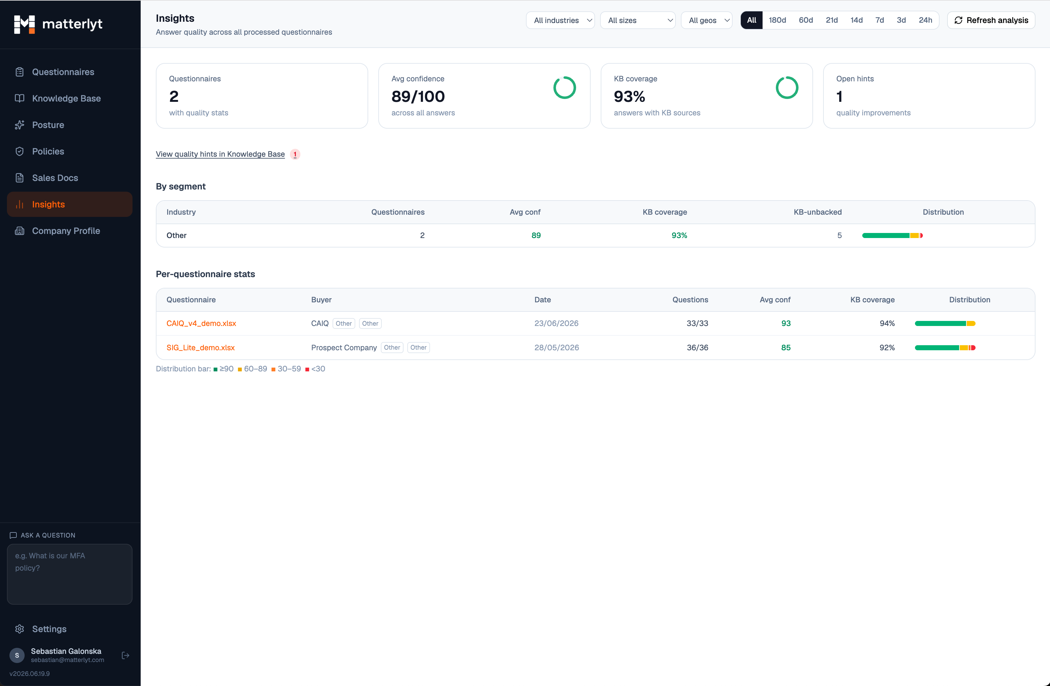Go to Knowledge Base in the sidebar
Screen dimensions: 1050x686
click(70, 98)
